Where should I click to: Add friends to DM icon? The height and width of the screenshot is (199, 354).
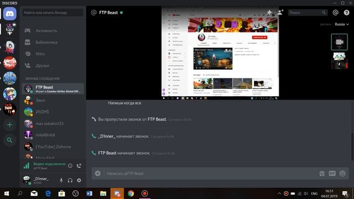280,12
